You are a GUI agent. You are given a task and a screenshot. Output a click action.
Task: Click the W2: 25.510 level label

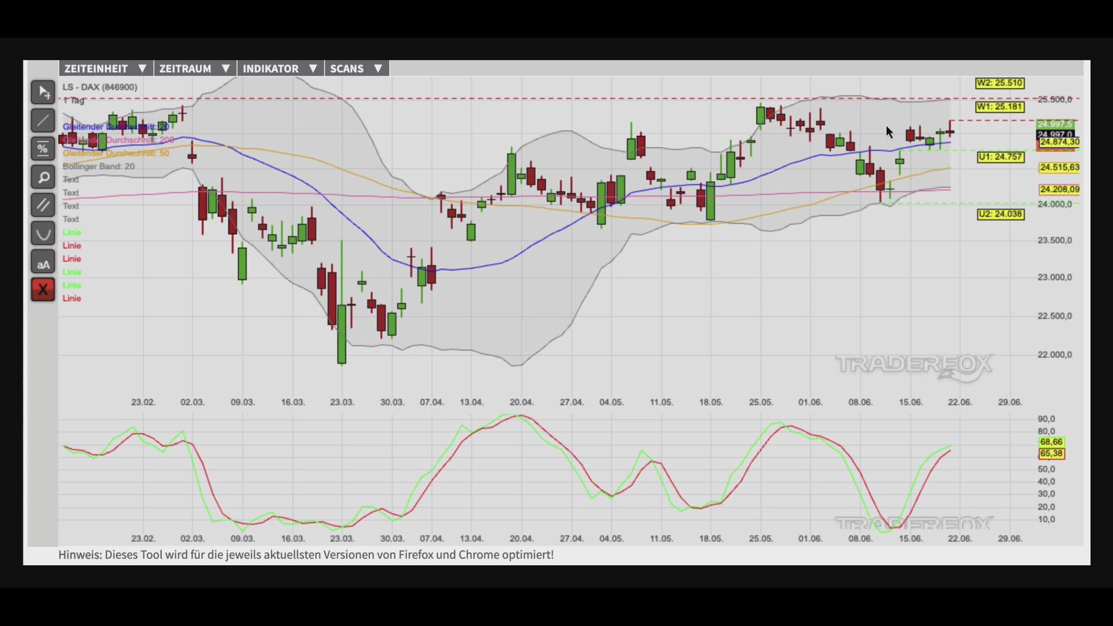pyautogui.click(x=999, y=83)
